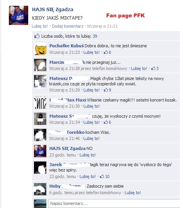Viewport: 183px width, 208px height.
Task: Focus the 'Napisz komentarz…' input field
Action: click(114, 203)
